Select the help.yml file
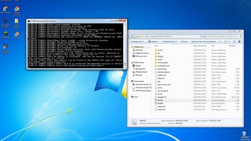251x141 pixels. [x=160, y=78]
